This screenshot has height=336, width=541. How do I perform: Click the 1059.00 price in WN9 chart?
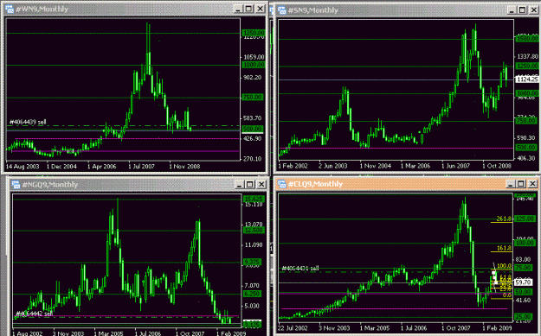click(x=254, y=57)
